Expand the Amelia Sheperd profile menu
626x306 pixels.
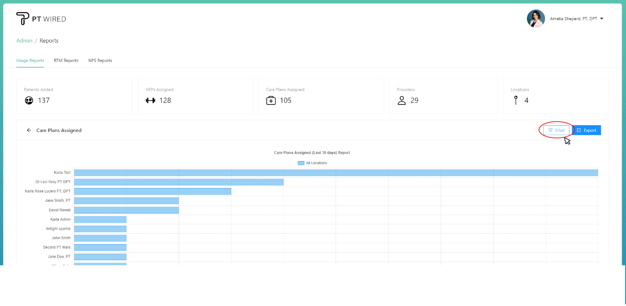[573, 19]
